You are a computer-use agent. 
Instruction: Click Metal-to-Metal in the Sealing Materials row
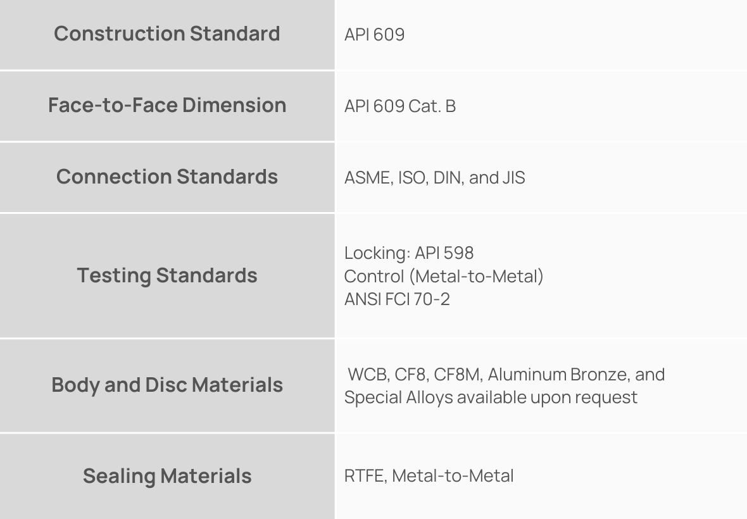pos(453,476)
